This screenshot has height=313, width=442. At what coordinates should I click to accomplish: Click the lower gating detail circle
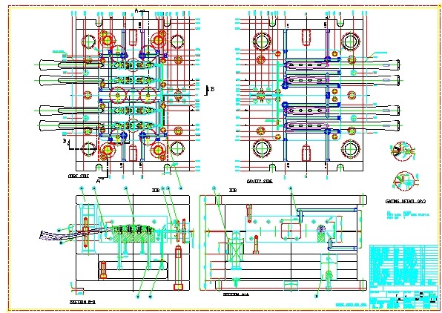404,180
